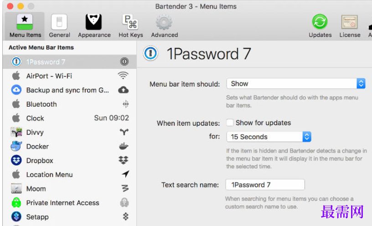Click the Divvy menu bar glyph
Viewport: 372px width, 226px height.
point(124,132)
